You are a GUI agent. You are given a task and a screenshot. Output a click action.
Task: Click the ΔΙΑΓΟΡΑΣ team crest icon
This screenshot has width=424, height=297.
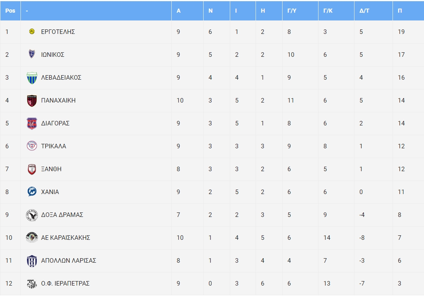(x=32, y=123)
